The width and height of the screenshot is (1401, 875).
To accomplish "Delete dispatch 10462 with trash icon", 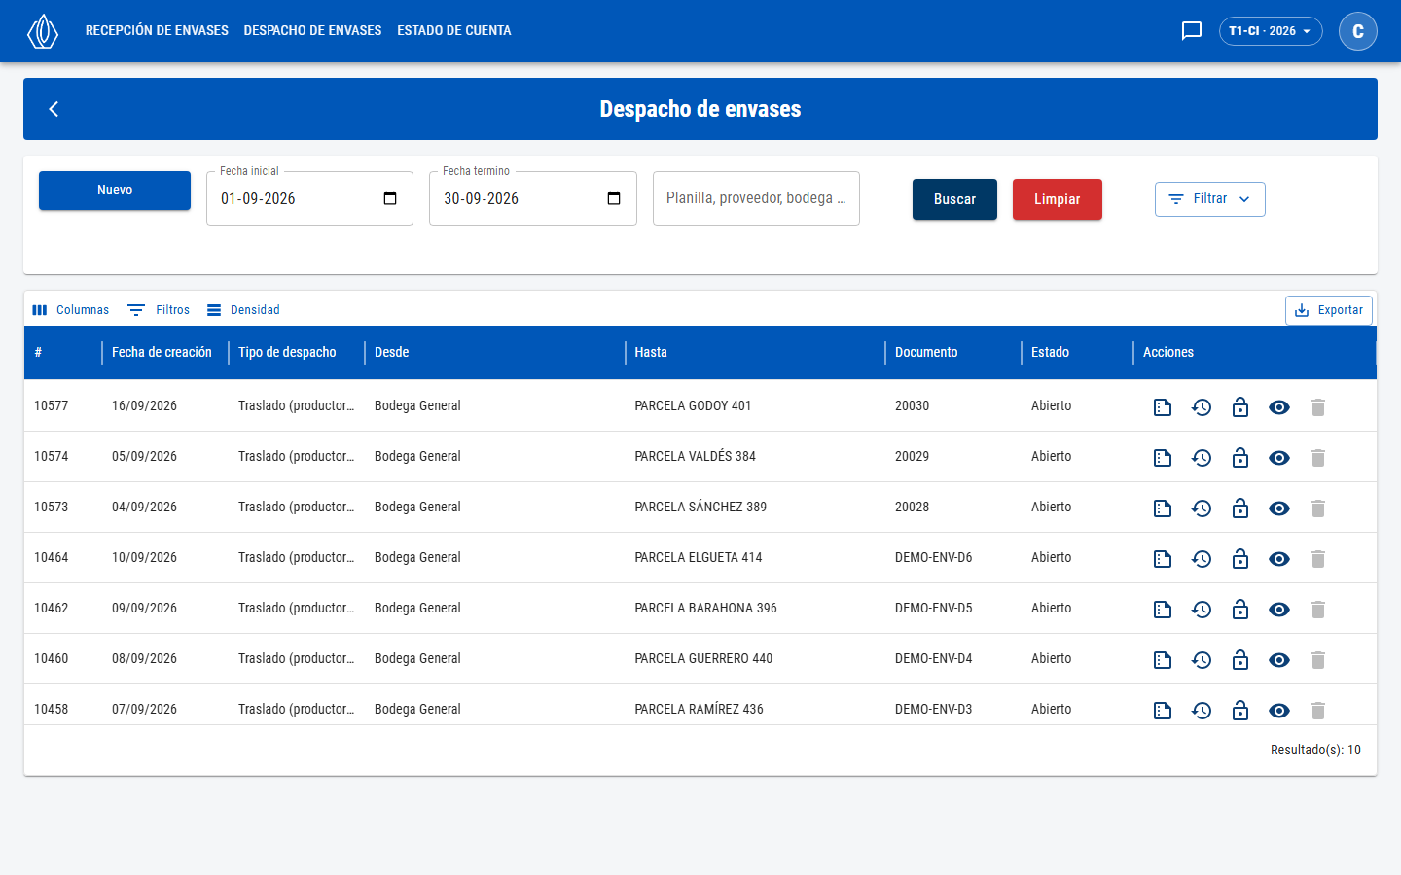I will [1318, 610].
